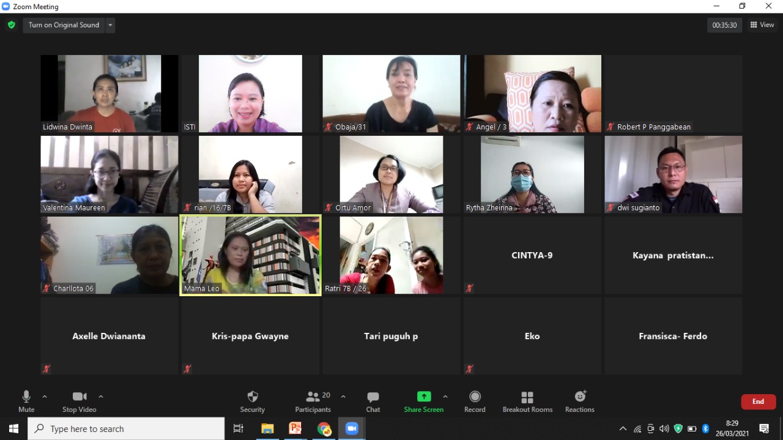Open File Explorer from the taskbar
Viewport: 783px width, 440px height.
[x=267, y=428]
